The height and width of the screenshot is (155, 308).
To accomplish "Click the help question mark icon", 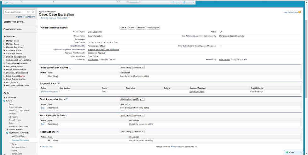I will 300,12.
